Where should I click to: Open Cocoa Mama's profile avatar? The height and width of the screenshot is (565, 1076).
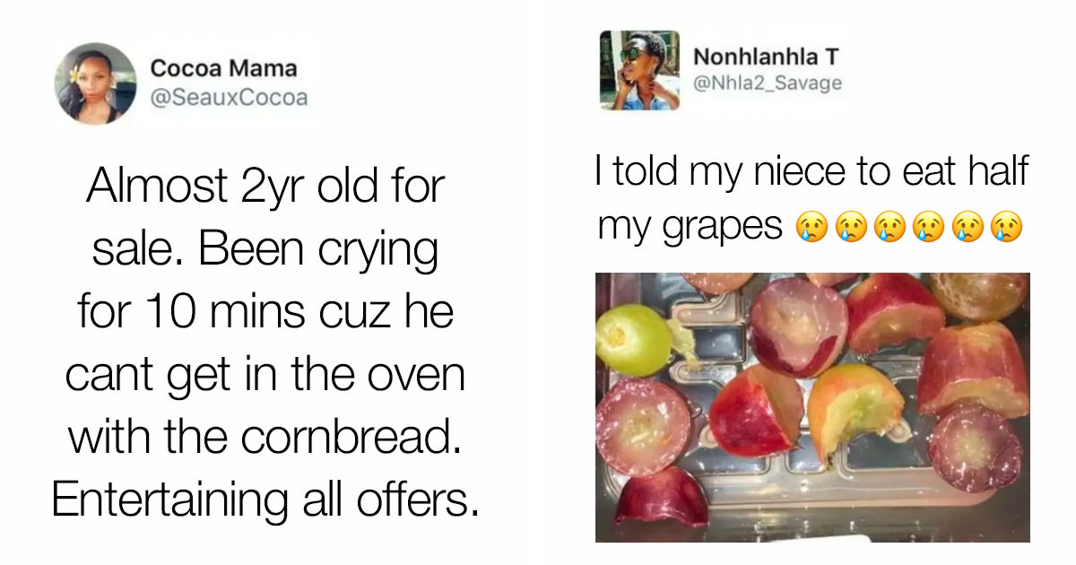tap(94, 83)
